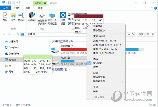Click the quick access new folder icon
The height and width of the screenshot is (107, 158).
(14, 3)
